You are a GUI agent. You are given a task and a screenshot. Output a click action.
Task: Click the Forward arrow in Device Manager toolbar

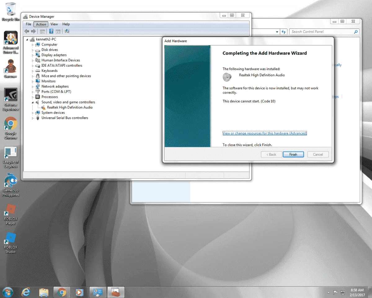click(33, 31)
